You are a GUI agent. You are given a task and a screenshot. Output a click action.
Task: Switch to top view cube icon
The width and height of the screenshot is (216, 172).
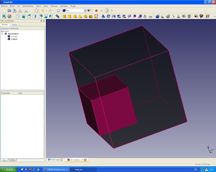coord(29,16)
